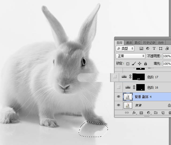
Task: Click the 不透明度 opacity value field
Action: pyautogui.click(x=167, y=56)
